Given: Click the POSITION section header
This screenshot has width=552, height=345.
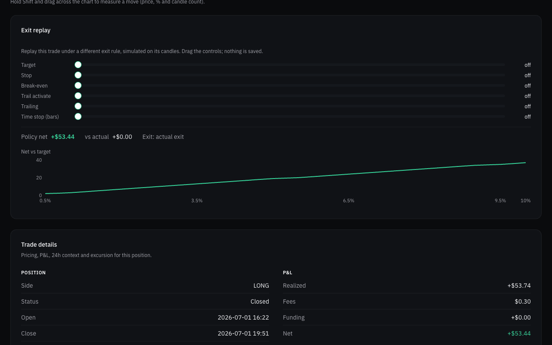Looking at the screenshot, I should [x=33, y=273].
